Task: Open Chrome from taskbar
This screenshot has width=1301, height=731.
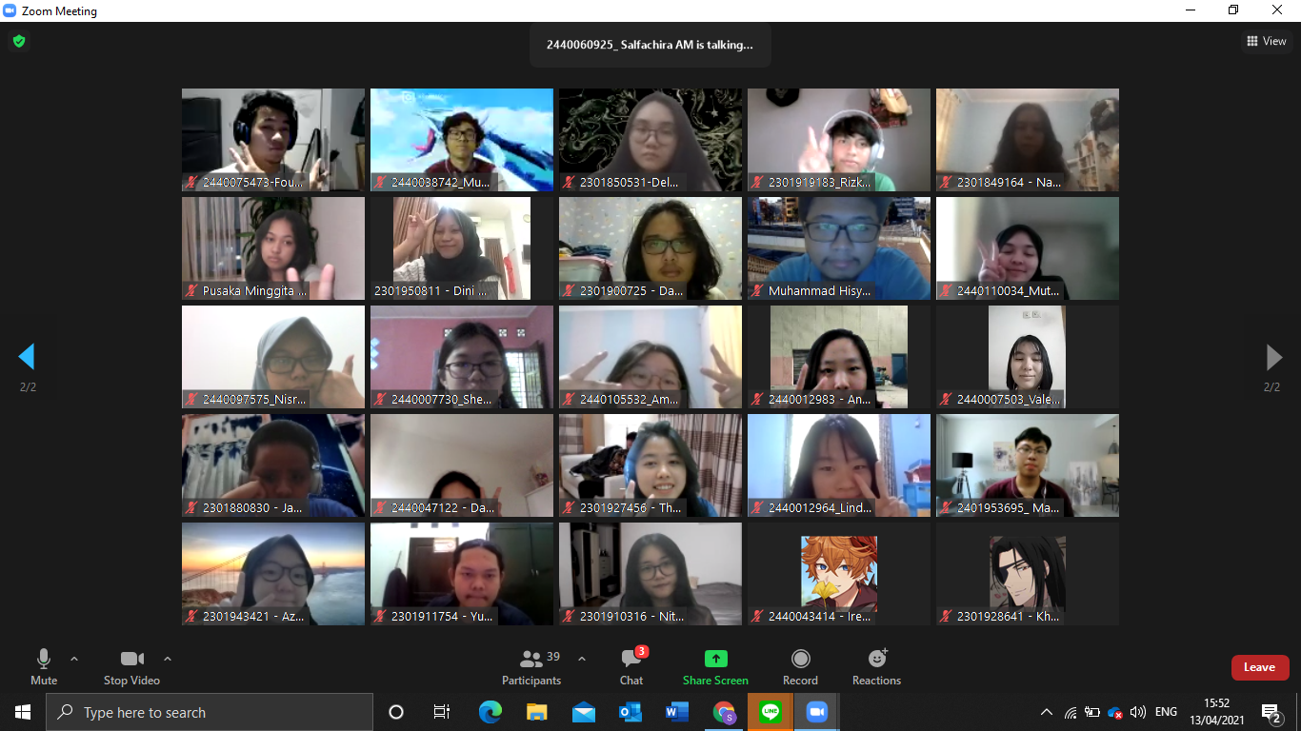Action: (x=724, y=712)
